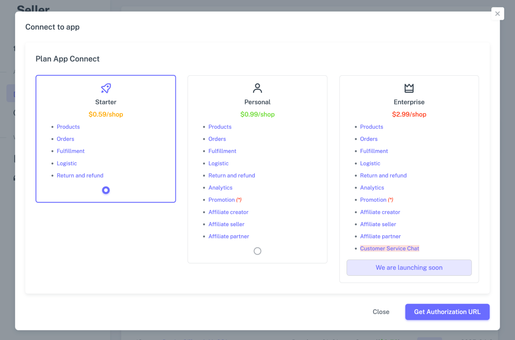Screen dimensions: 515x340
Task: Click the Starter plan title
Action: [x=106, y=102]
